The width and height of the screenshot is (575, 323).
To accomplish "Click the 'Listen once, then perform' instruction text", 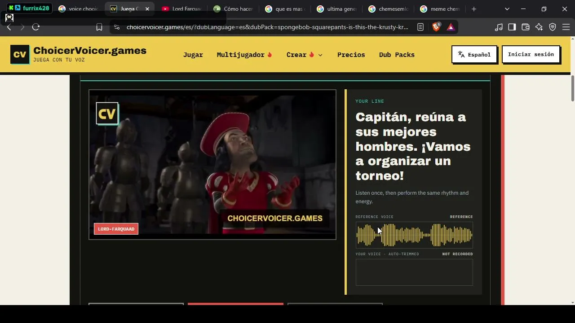I will click(x=412, y=197).
